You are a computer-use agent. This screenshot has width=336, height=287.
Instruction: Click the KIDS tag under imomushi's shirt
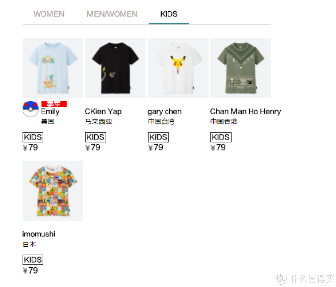[x=33, y=260]
